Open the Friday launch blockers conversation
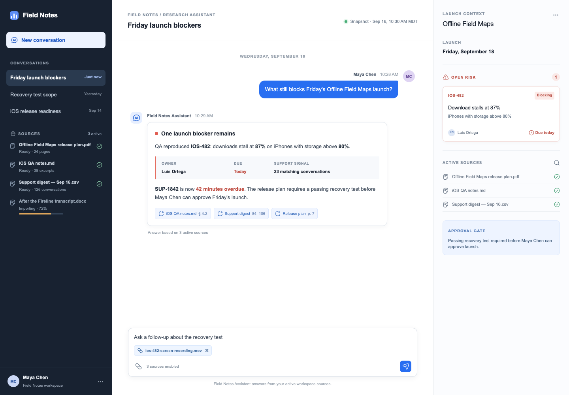The width and height of the screenshot is (569, 395). tap(56, 77)
